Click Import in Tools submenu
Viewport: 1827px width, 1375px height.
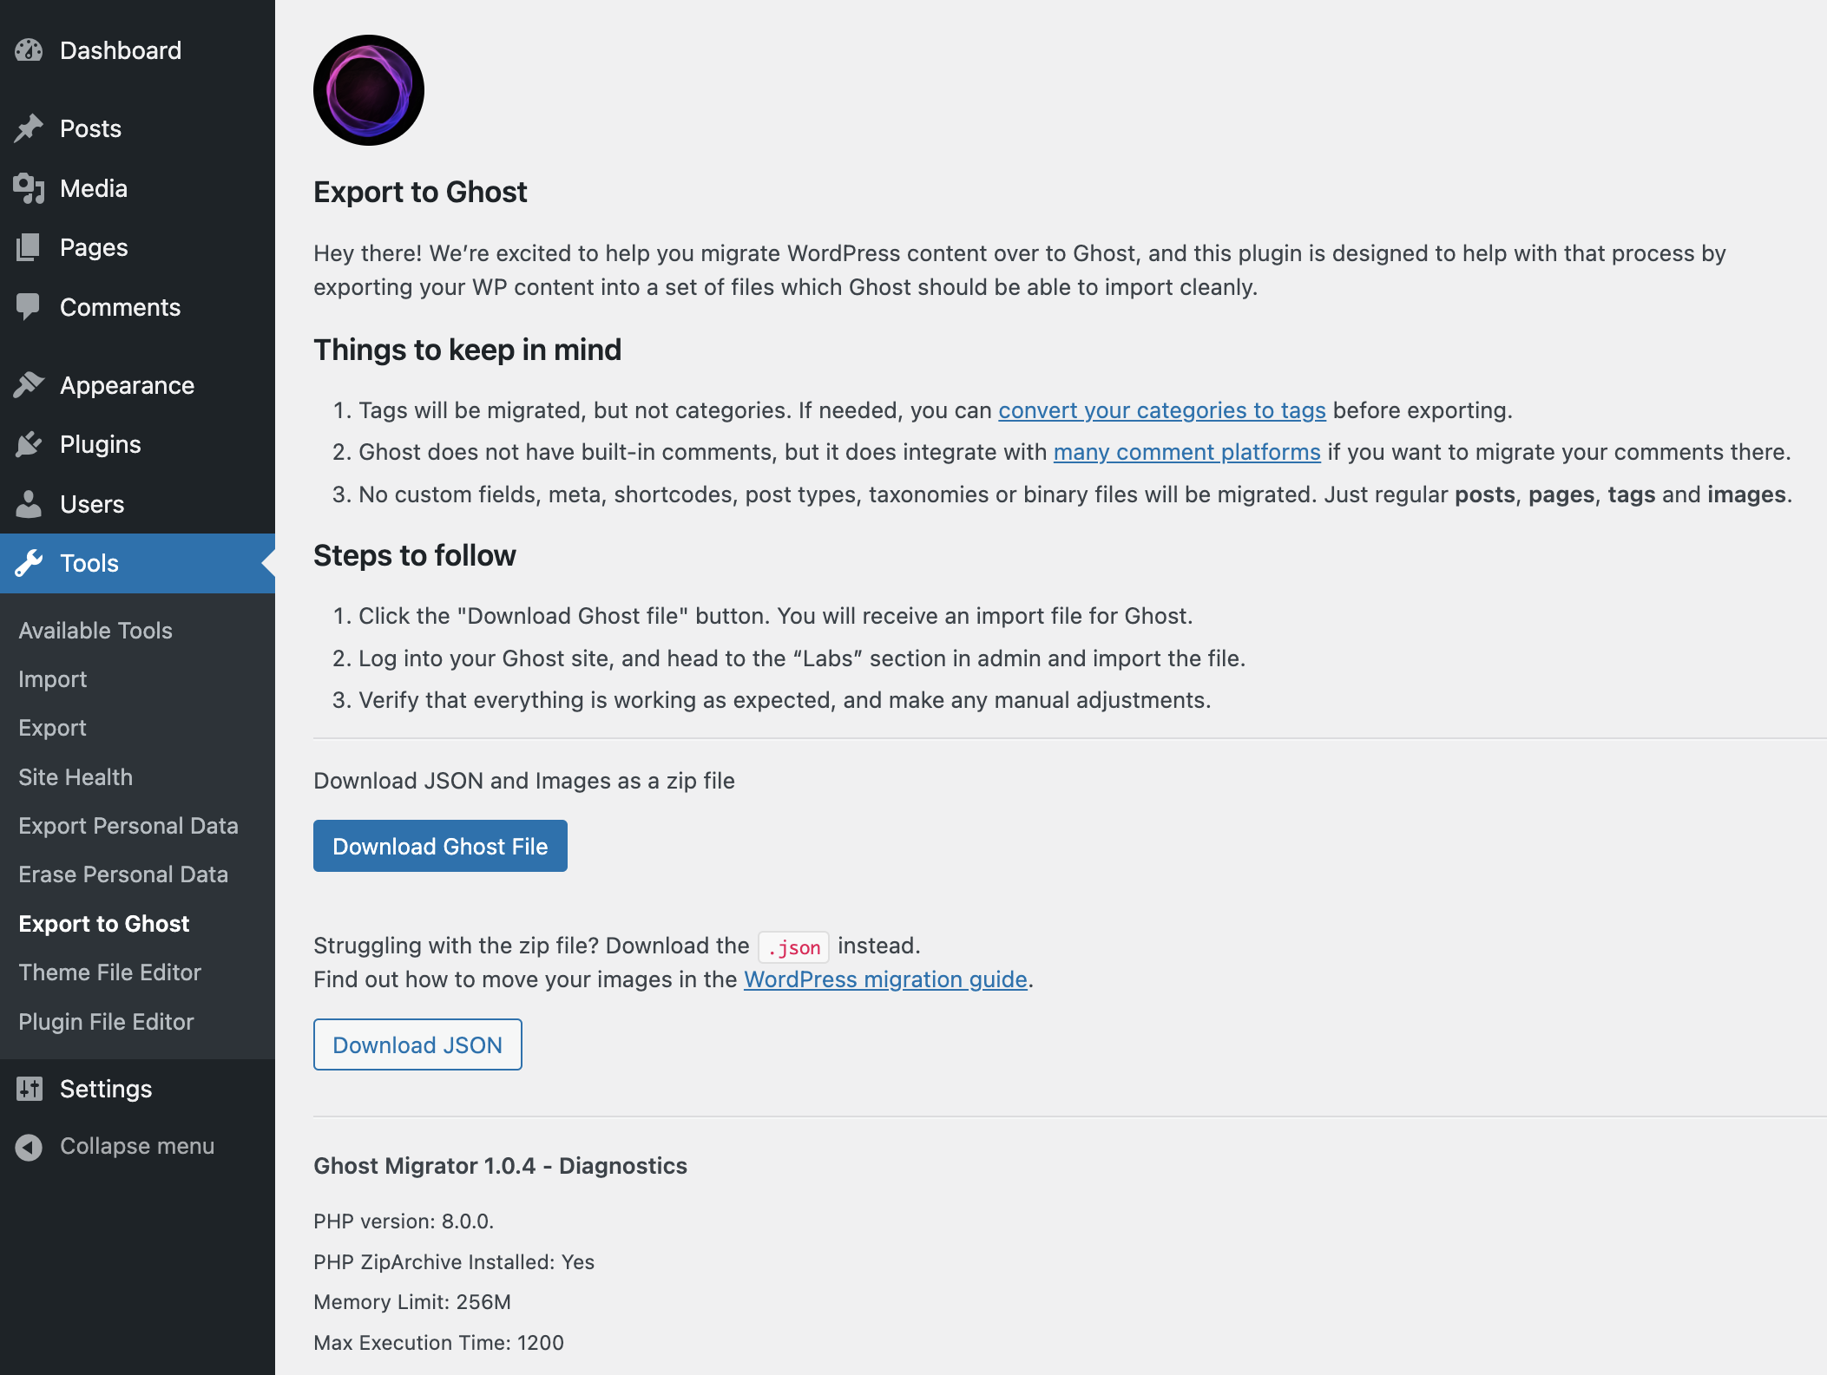pos(52,678)
